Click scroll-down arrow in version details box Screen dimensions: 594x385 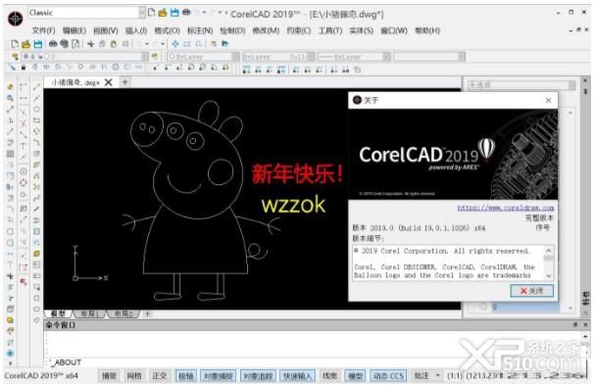click(549, 276)
